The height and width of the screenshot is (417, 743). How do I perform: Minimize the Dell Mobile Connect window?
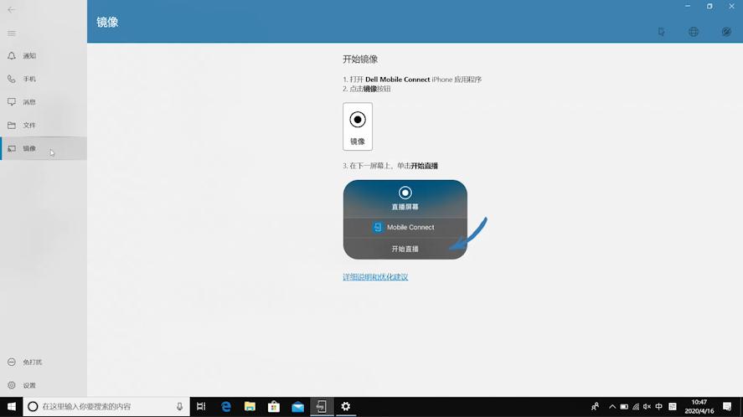[x=688, y=6]
